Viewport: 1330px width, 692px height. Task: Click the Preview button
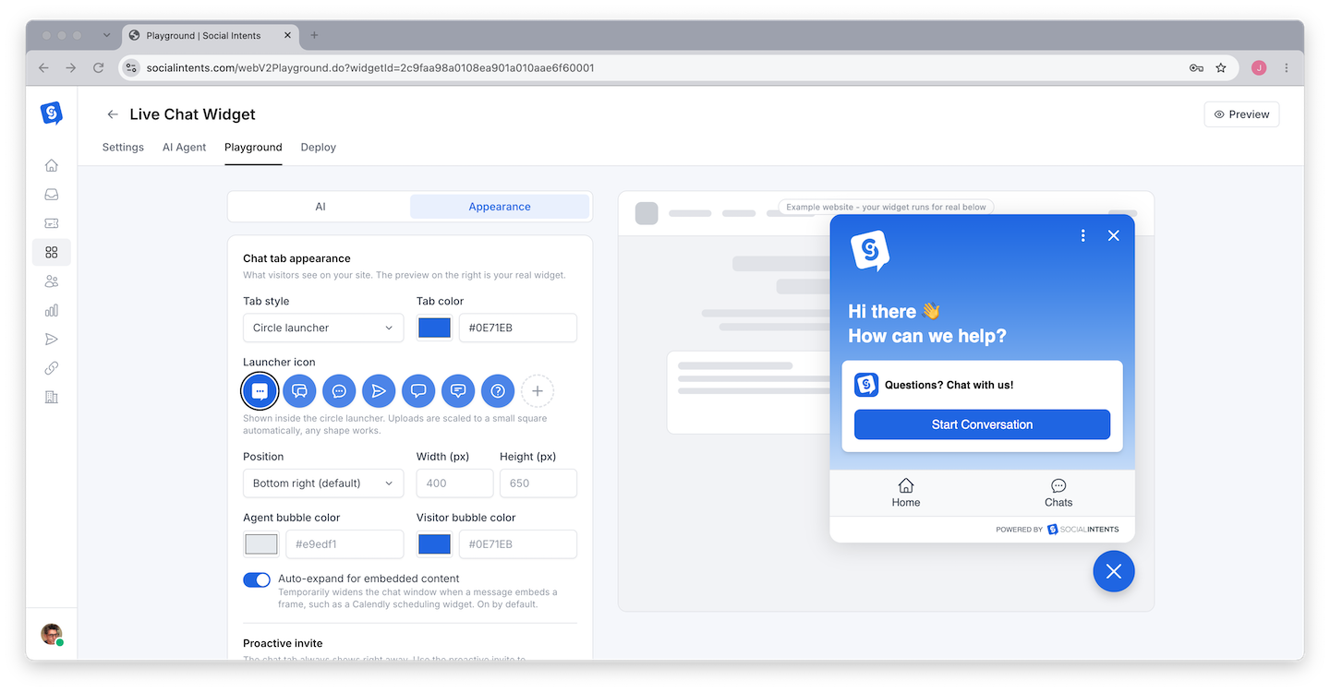point(1241,114)
